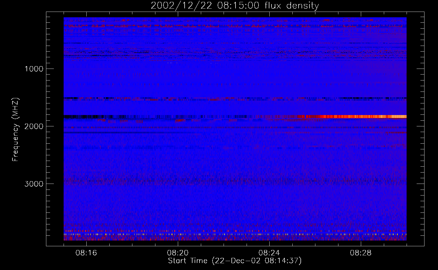This screenshot has height=270, width=438.
Task: Click the 08:20 time tick label
Action: (x=178, y=253)
